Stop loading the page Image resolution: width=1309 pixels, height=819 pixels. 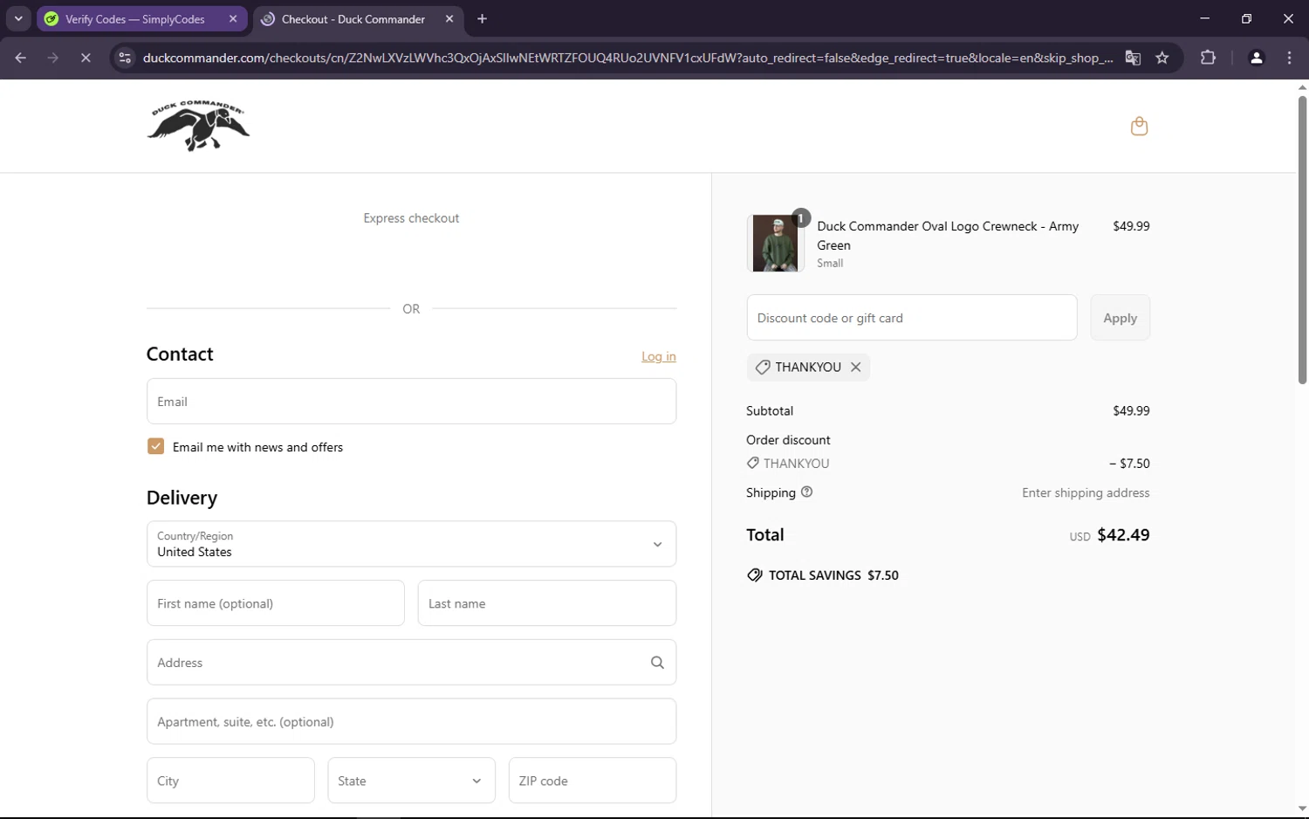coord(86,58)
